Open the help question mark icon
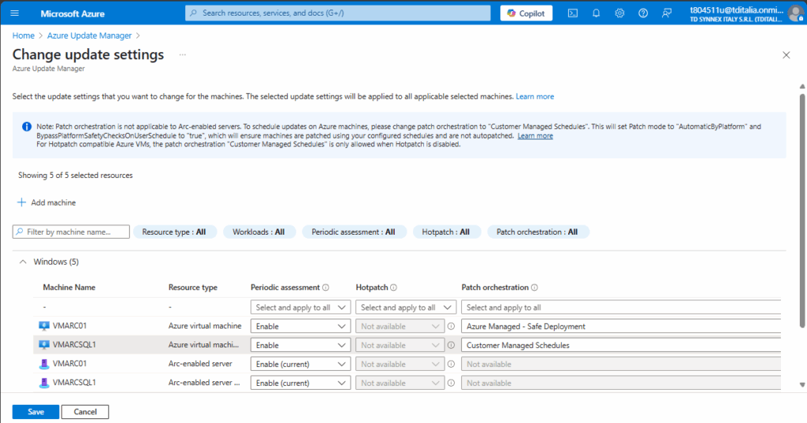The height and width of the screenshot is (423, 807). (x=643, y=13)
